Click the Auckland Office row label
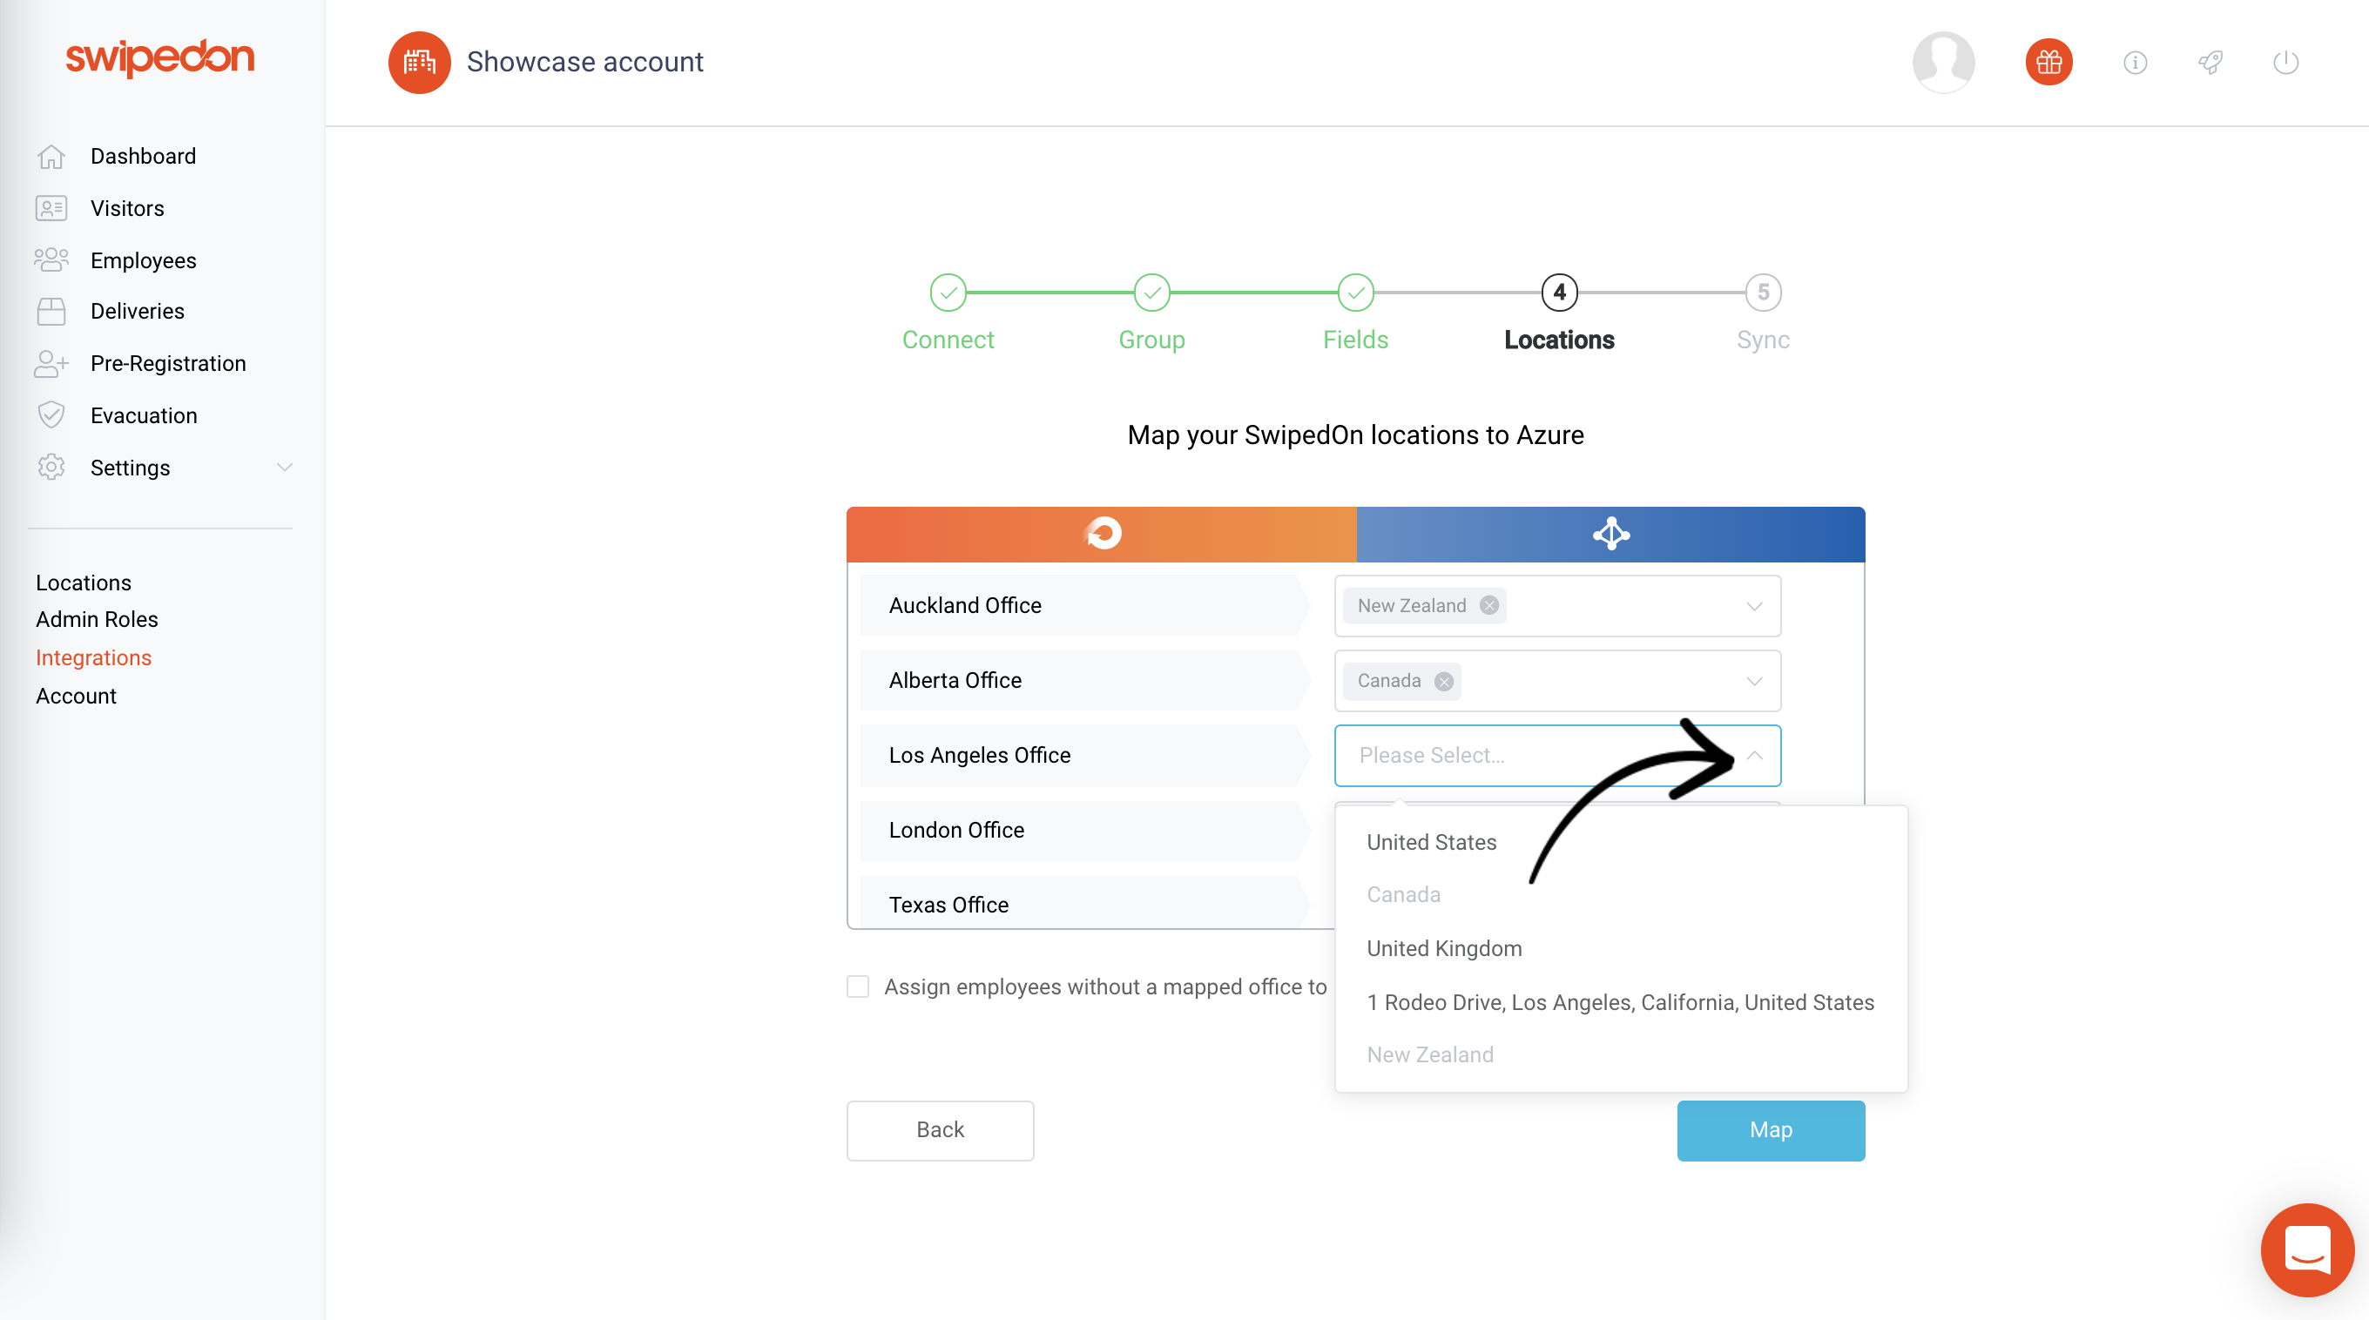The image size is (2369, 1320). [x=965, y=606]
